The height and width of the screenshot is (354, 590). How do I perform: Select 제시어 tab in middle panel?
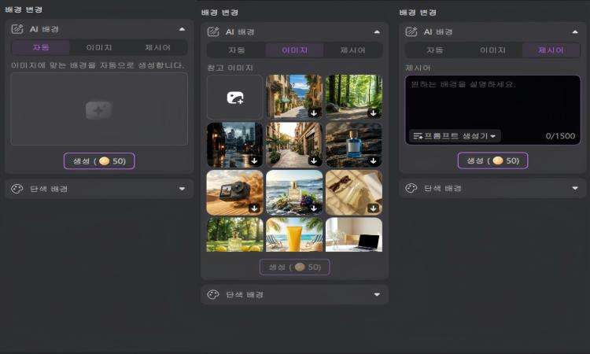353,50
